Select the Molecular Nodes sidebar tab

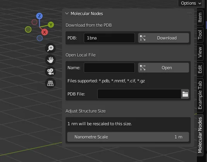point(200,135)
